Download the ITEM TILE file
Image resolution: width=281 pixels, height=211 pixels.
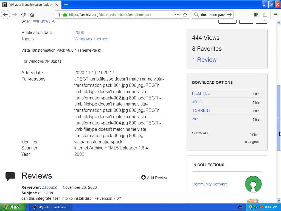pyautogui.click(x=201, y=93)
